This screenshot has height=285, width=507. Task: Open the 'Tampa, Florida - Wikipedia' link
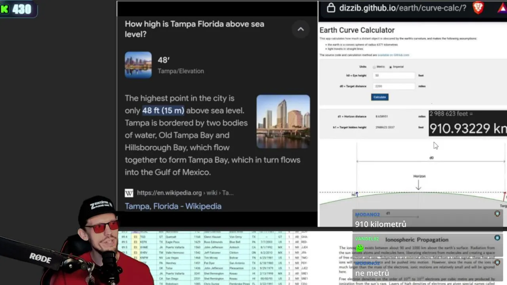tap(173, 206)
